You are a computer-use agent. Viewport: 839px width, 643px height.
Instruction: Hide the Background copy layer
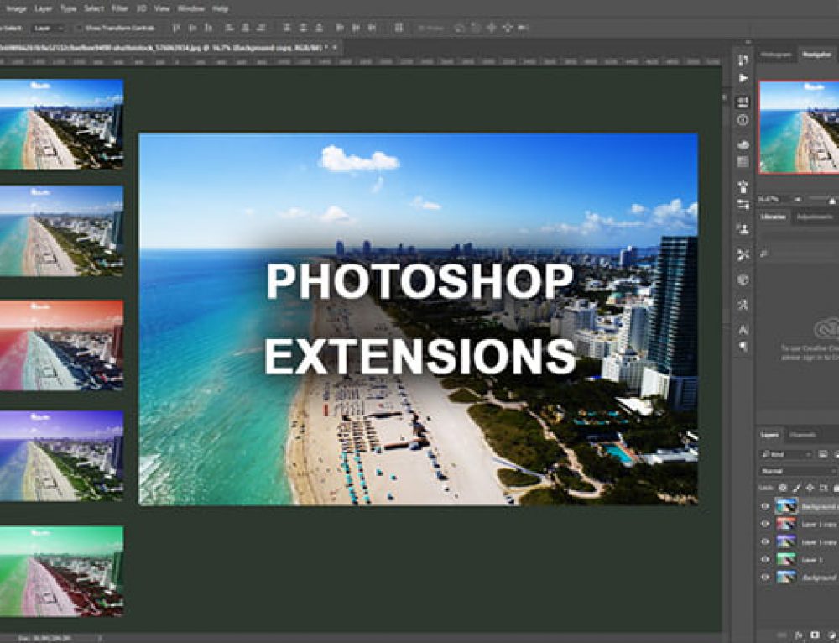point(765,506)
